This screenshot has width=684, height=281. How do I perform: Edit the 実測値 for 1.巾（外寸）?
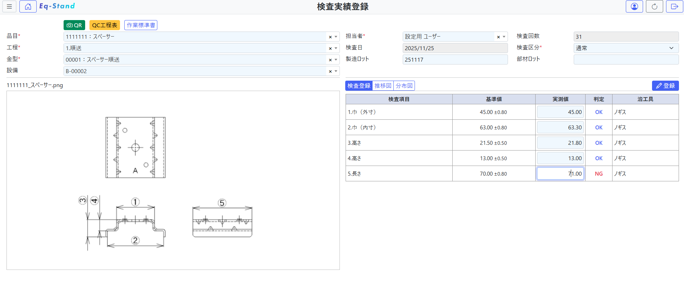tap(560, 112)
